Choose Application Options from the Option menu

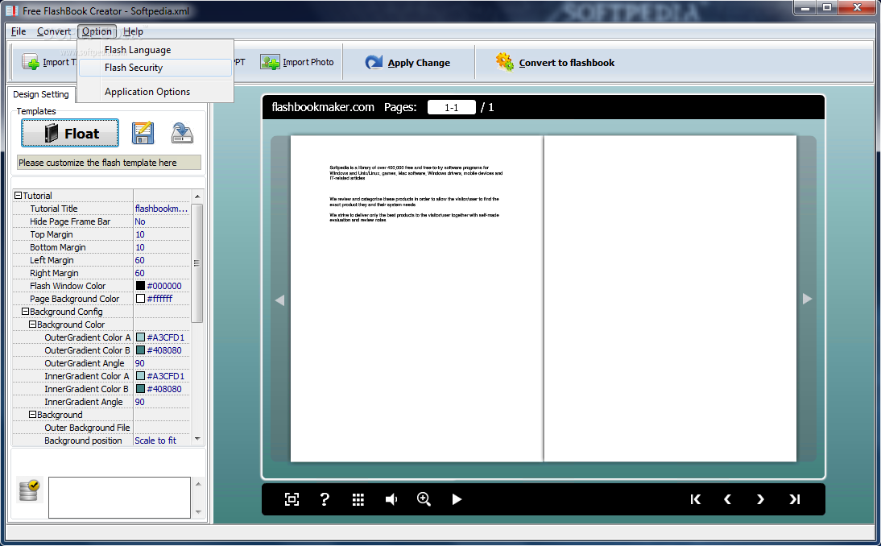[155, 92]
